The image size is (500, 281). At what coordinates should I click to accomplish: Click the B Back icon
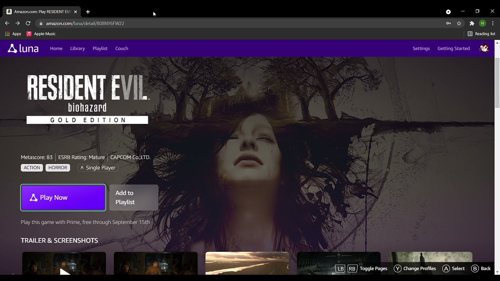(x=475, y=269)
